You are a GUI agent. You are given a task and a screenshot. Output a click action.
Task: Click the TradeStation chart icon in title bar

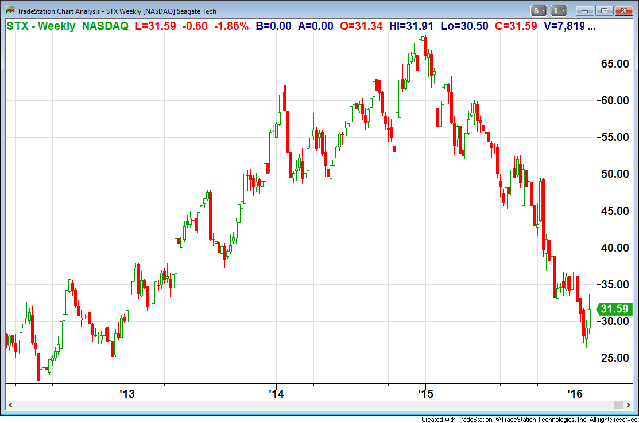[10, 11]
